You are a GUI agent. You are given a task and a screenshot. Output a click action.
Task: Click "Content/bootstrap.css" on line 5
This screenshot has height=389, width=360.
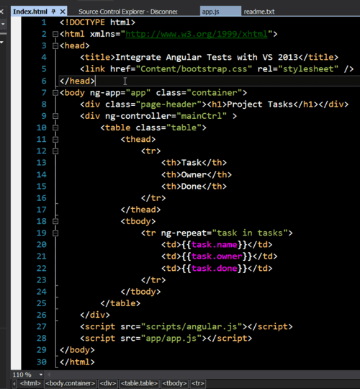[x=194, y=69]
